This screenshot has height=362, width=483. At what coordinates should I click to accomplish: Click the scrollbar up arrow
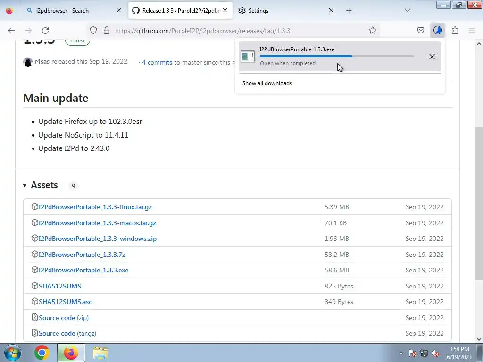(479, 44)
